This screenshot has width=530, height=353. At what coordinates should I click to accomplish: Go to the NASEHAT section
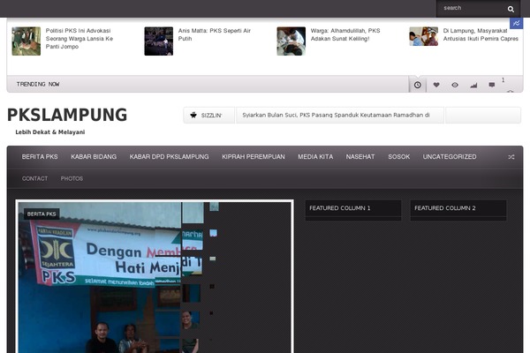[x=360, y=157]
